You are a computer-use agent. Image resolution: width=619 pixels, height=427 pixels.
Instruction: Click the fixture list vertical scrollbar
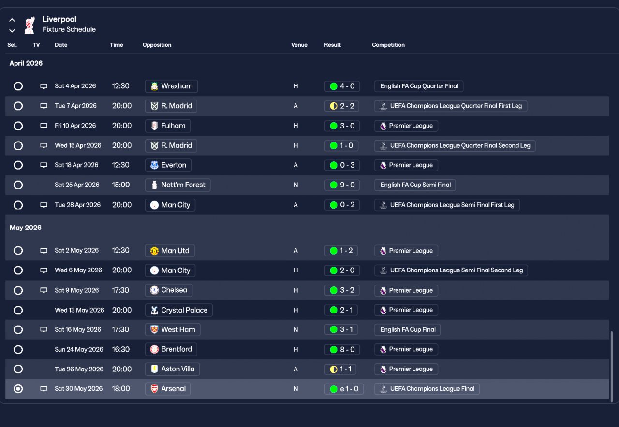pyautogui.click(x=613, y=366)
